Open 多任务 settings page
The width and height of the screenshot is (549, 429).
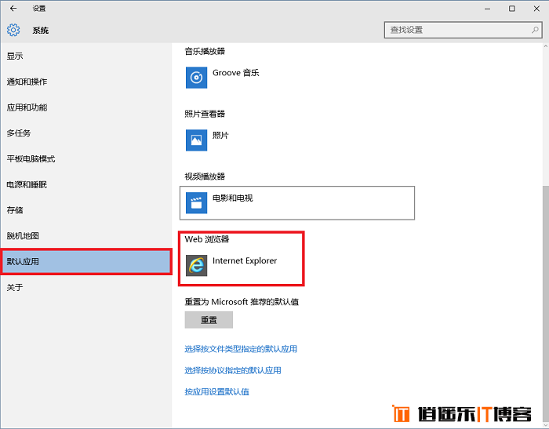[x=85, y=133]
